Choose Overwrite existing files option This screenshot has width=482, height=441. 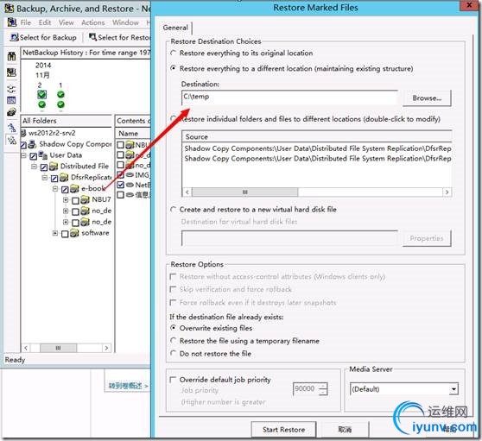[x=174, y=328]
